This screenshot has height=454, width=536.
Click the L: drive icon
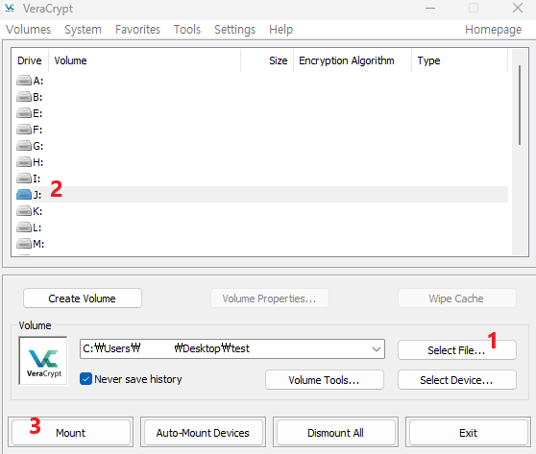[x=24, y=227]
